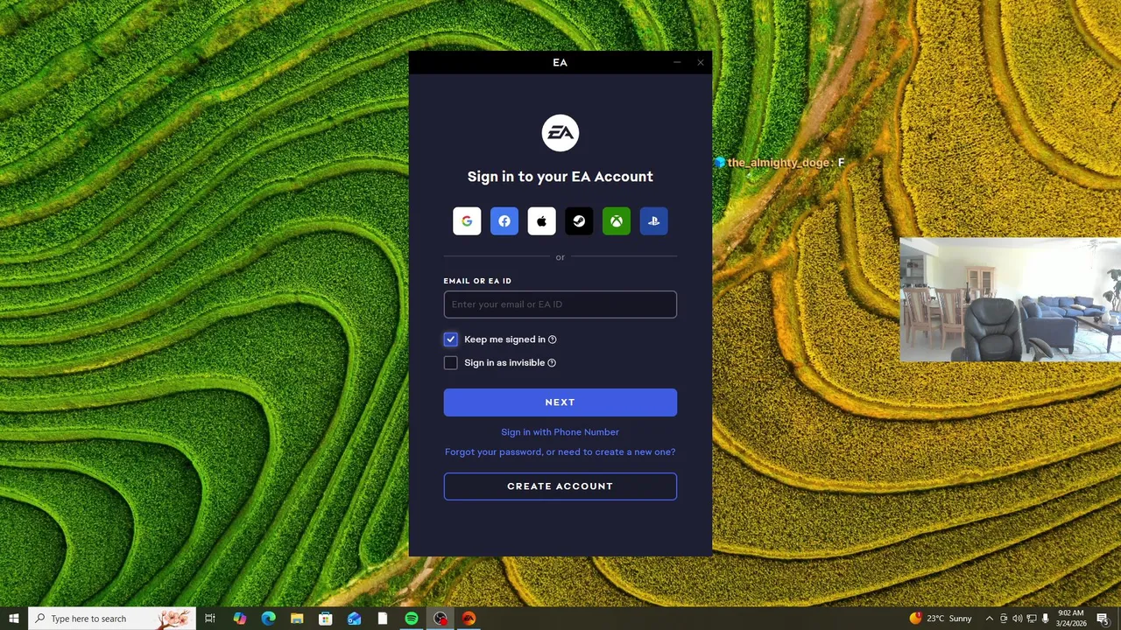Open the clock showing 9:02 AM
Image resolution: width=1121 pixels, height=630 pixels.
[x=1071, y=619]
